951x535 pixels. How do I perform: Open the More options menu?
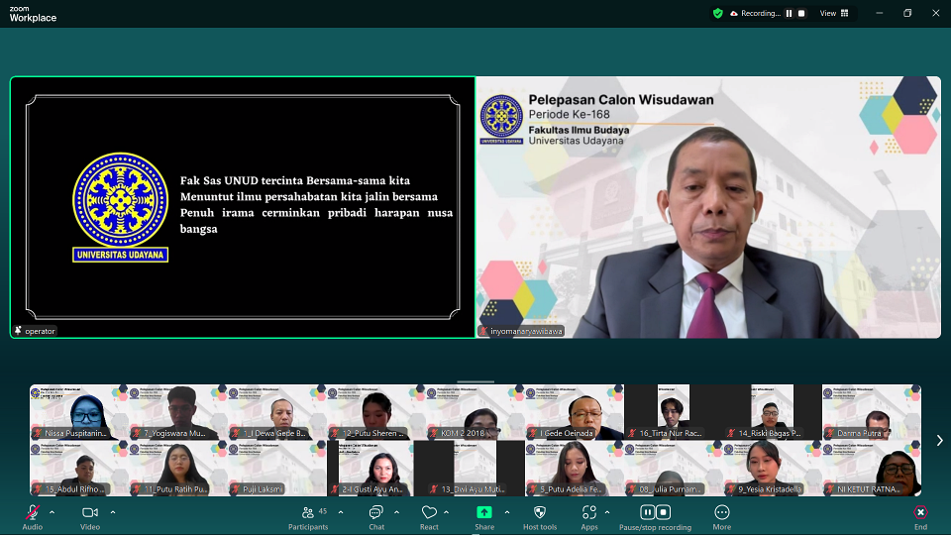(722, 517)
